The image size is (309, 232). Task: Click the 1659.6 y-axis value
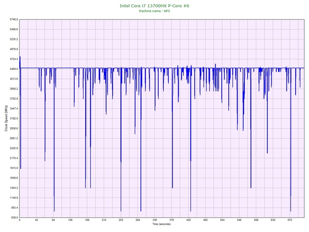(x=14, y=178)
